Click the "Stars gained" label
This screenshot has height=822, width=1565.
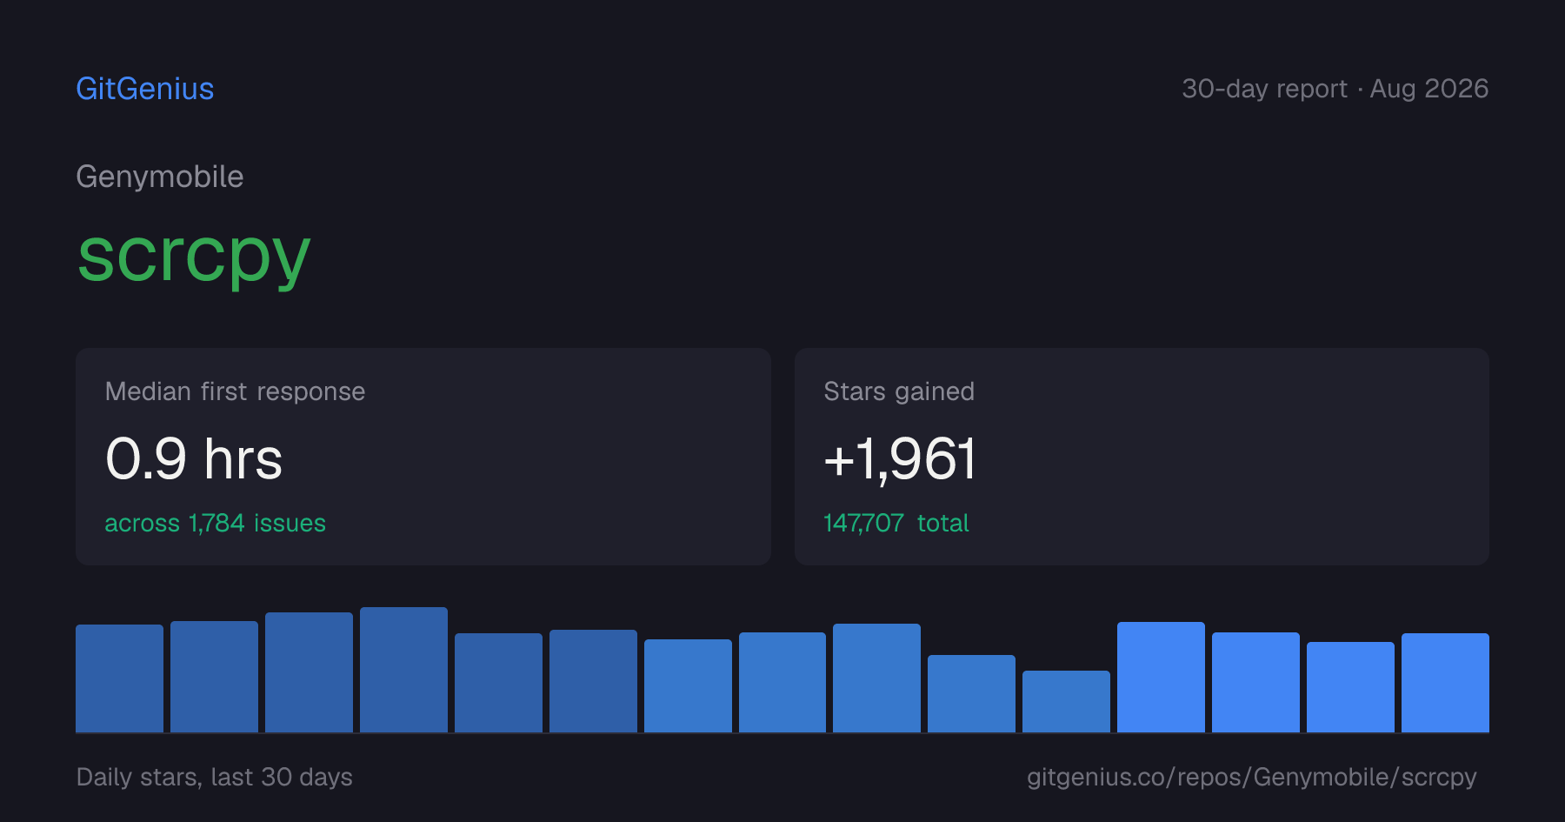899,391
